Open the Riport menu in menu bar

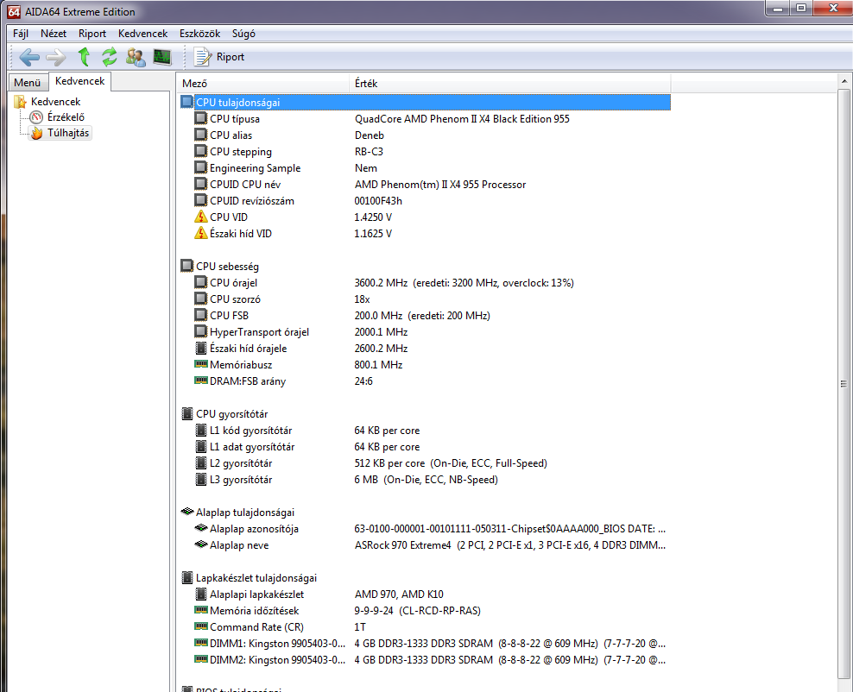pos(92,34)
